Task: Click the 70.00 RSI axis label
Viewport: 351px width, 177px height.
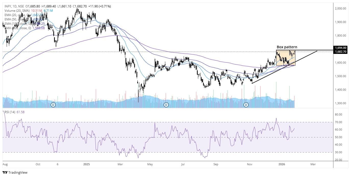Action: [338, 122]
